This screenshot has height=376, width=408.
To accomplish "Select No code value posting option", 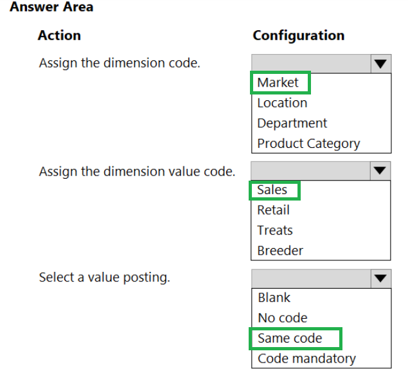I will click(283, 318).
